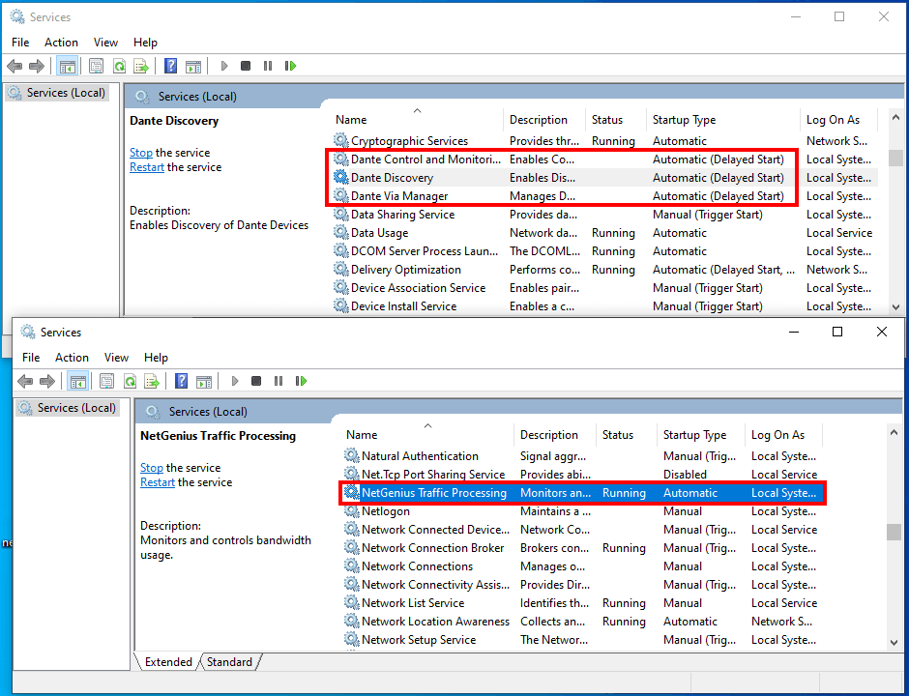
Task: Select the Dante Via Manager service
Action: tap(604, 196)
